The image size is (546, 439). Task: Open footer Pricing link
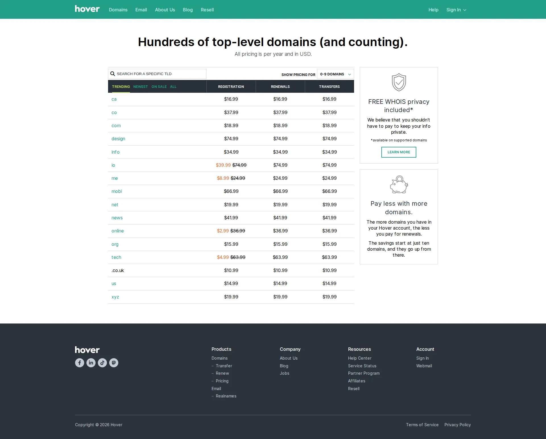(x=222, y=381)
